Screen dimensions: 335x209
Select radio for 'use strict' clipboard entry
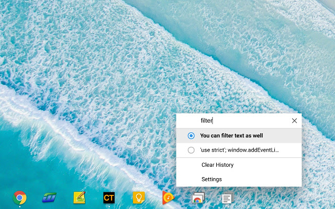(191, 150)
